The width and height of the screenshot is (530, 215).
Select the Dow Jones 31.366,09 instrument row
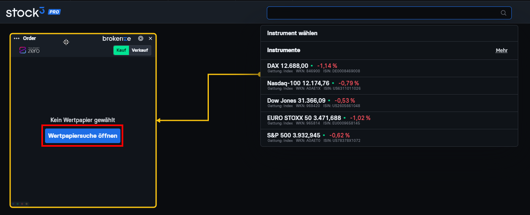[x=389, y=103]
